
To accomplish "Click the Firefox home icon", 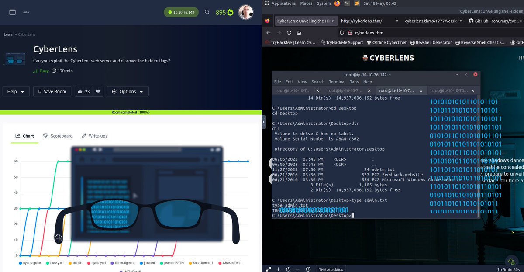I will click(299, 32).
